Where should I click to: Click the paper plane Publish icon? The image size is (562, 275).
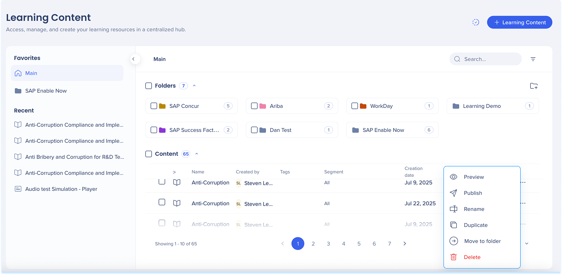(x=454, y=193)
